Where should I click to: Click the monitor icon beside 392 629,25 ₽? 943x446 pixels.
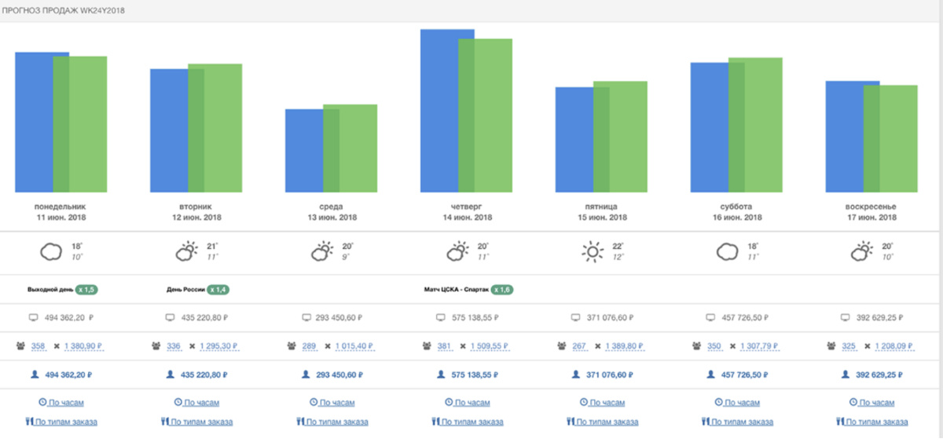(x=846, y=318)
